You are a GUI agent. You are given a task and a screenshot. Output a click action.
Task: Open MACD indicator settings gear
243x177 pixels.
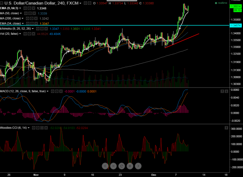57,91
